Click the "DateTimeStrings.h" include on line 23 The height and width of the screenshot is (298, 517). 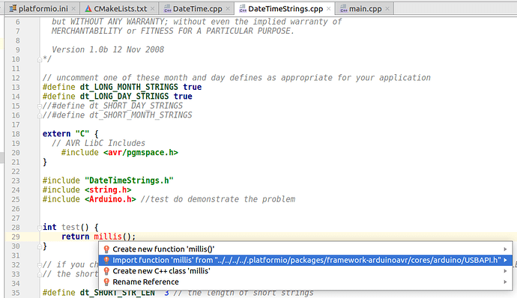point(129,180)
